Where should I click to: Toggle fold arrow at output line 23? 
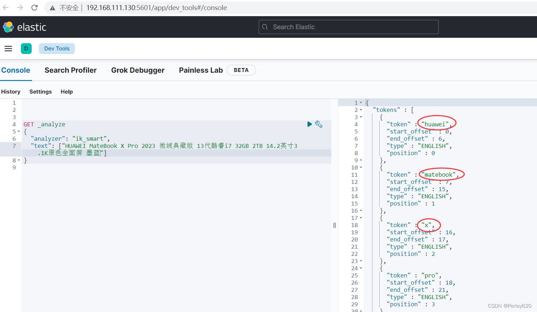tap(361, 261)
